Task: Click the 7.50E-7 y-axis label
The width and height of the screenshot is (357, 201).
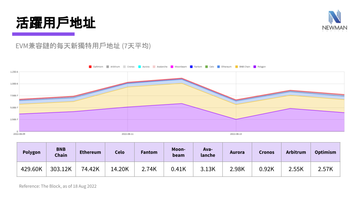Action: pyautogui.click(x=14, y=96)
